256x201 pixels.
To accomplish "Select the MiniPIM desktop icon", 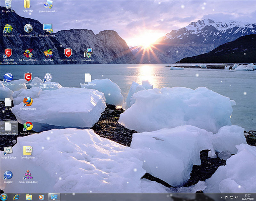I will (48, 53).
